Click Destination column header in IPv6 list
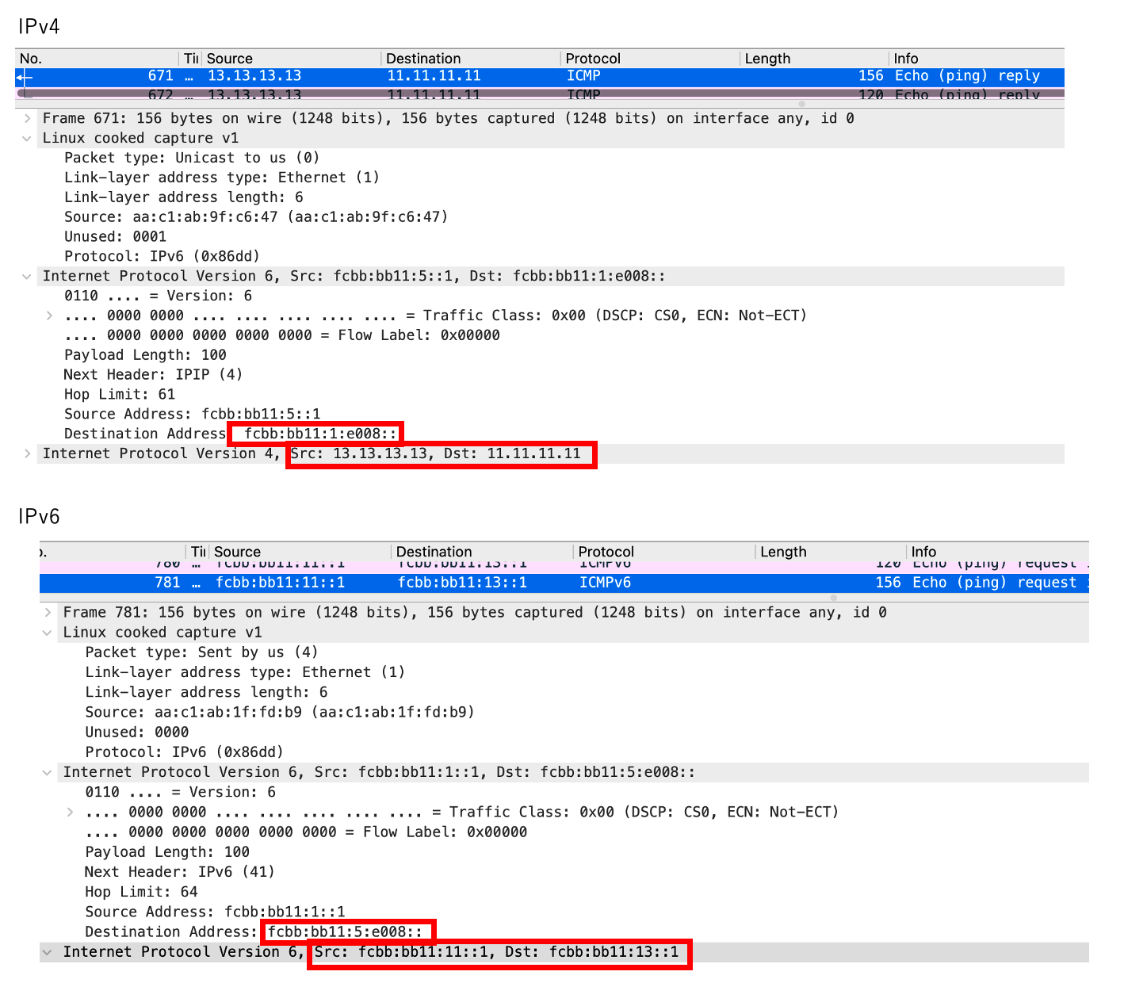The width and height of the screenshot is (1124, 983). coord(482,552)
